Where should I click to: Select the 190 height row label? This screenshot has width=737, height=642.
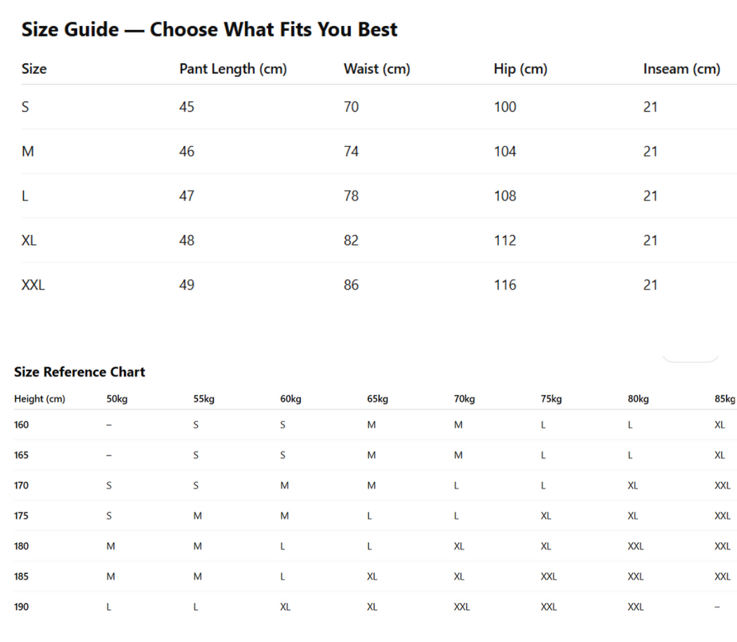click(21, 607)
